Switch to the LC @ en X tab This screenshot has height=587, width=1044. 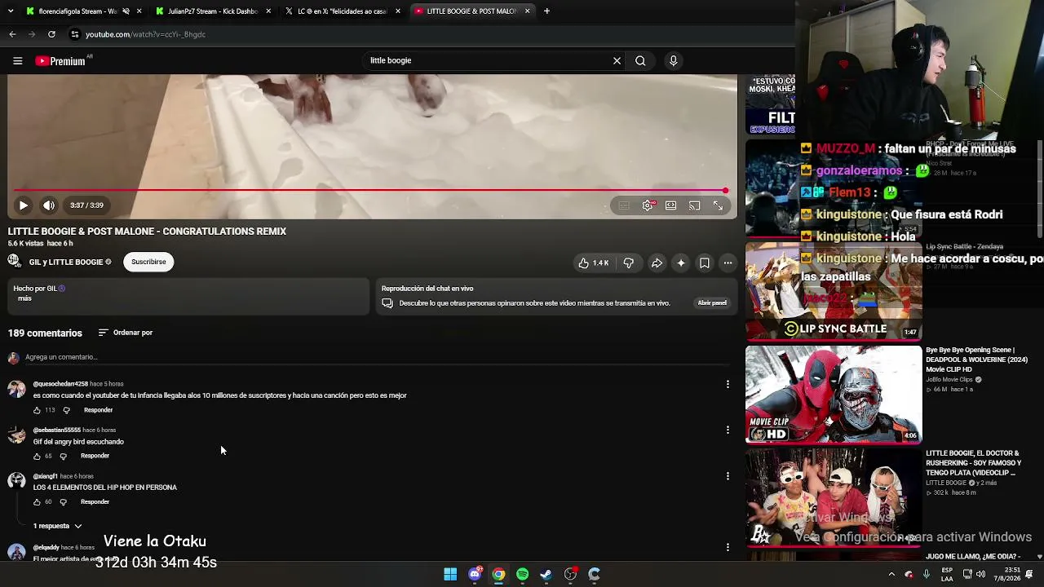coord(341,11)
